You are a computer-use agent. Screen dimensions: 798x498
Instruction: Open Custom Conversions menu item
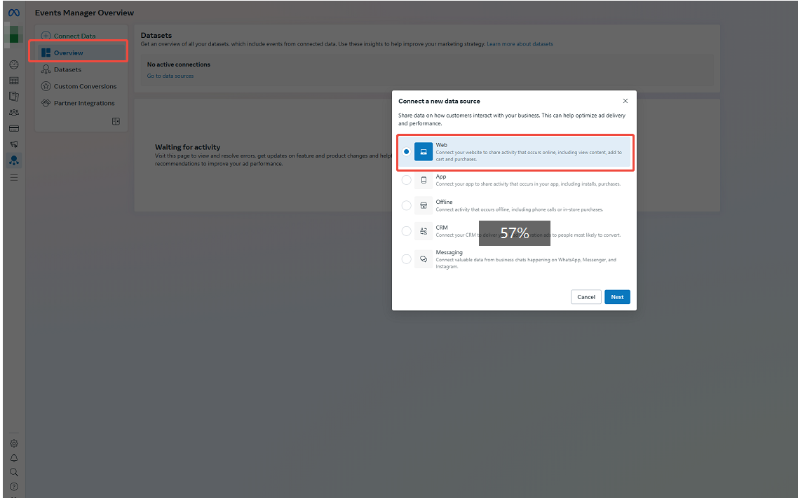pyautogui.click(x=85, y=86)
